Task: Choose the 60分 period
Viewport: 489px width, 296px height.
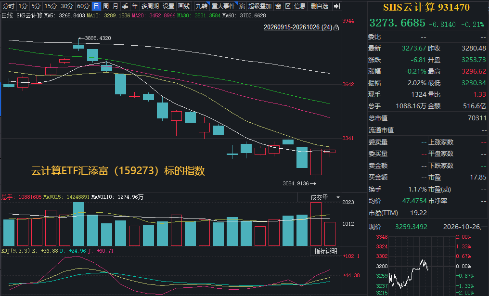Action: click(x=83, y=6)
